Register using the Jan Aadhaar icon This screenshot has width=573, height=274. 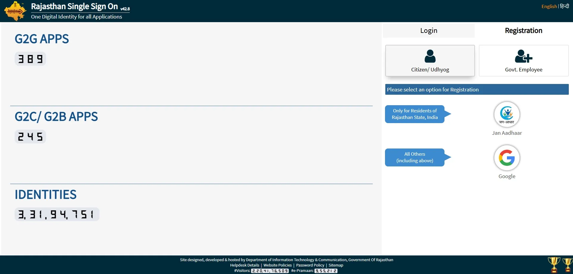(x=507, y=114)
